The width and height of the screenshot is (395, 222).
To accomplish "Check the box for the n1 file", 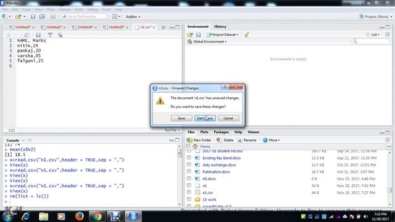I will point(189,186).
